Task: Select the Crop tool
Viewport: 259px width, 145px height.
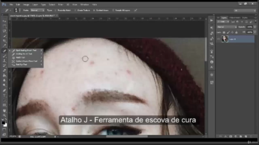Action: (4, 41)
